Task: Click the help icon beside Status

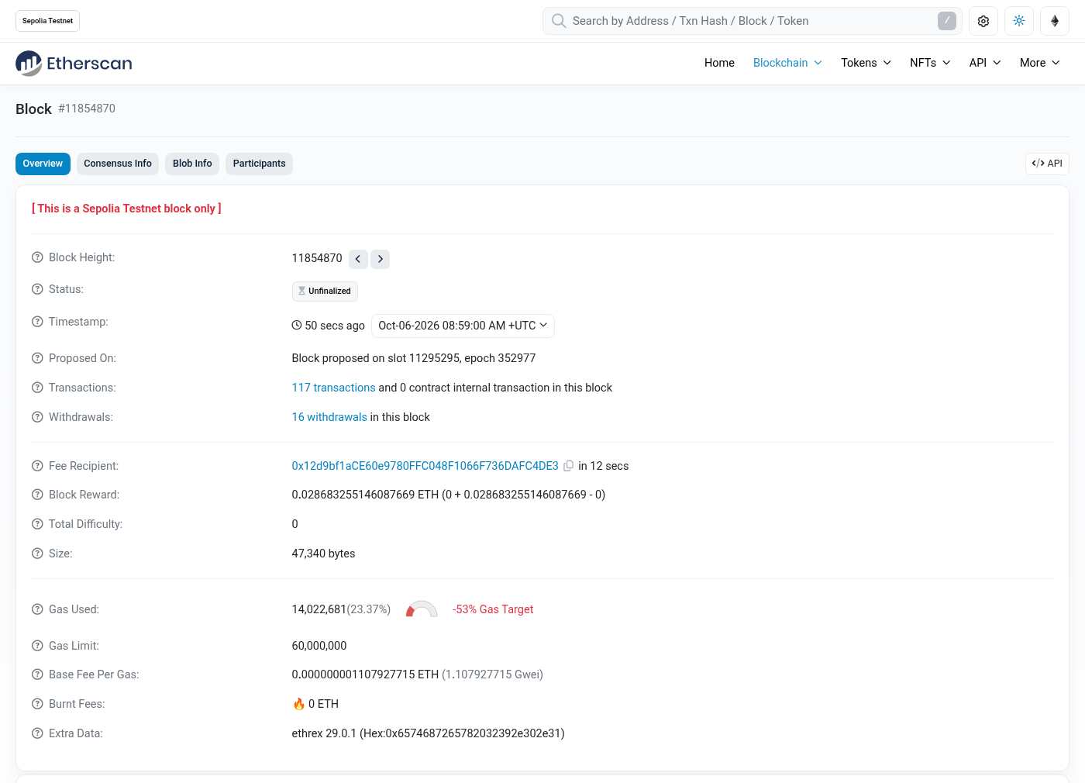Action: (x=37, y=289)
